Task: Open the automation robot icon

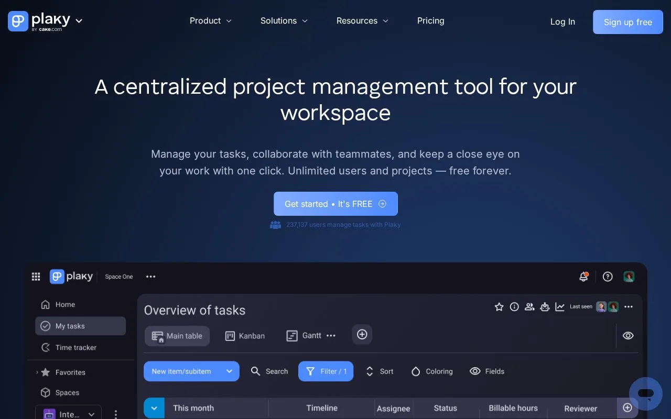Action: pos(545,307)
